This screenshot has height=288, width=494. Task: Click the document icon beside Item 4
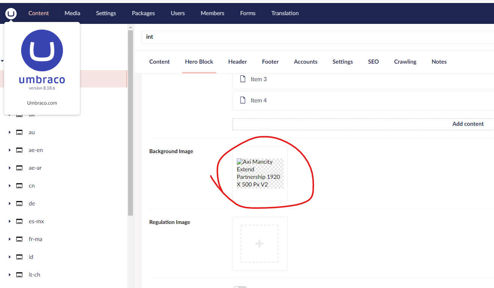click(x=243, y=100)
